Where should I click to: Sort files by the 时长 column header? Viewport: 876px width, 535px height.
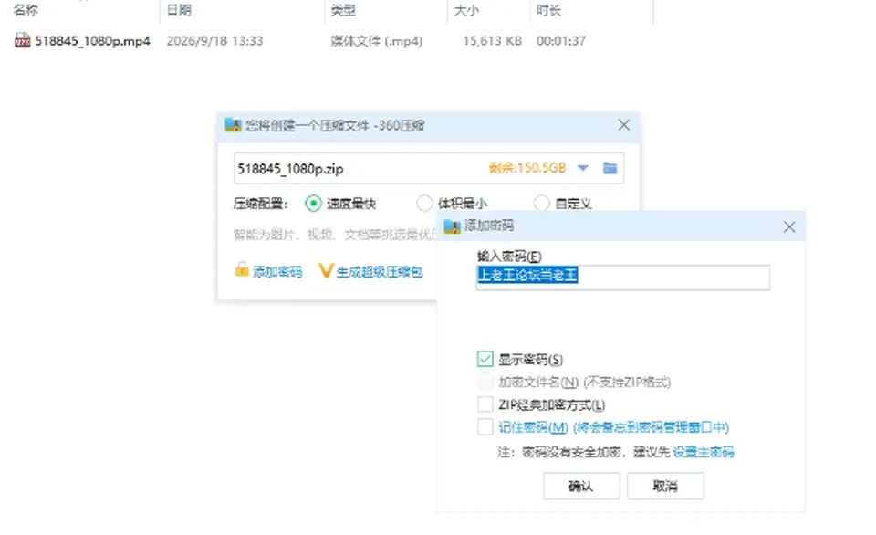point(548,10)
